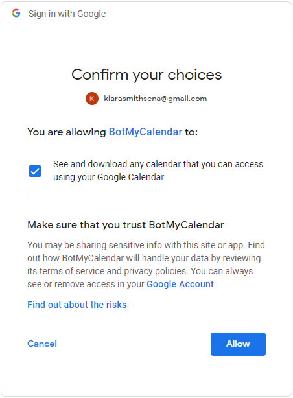Viewport: 293px width, 398px height.
Task: Uncheck the calendar access permission checkbox
Action: coord(35,171)
